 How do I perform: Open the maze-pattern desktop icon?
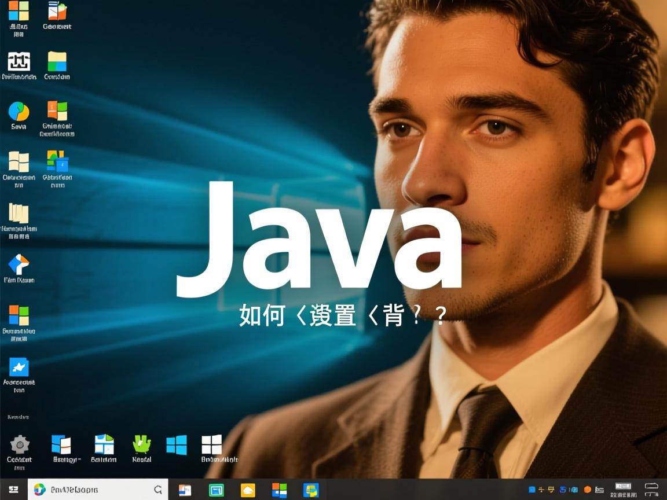18,61
